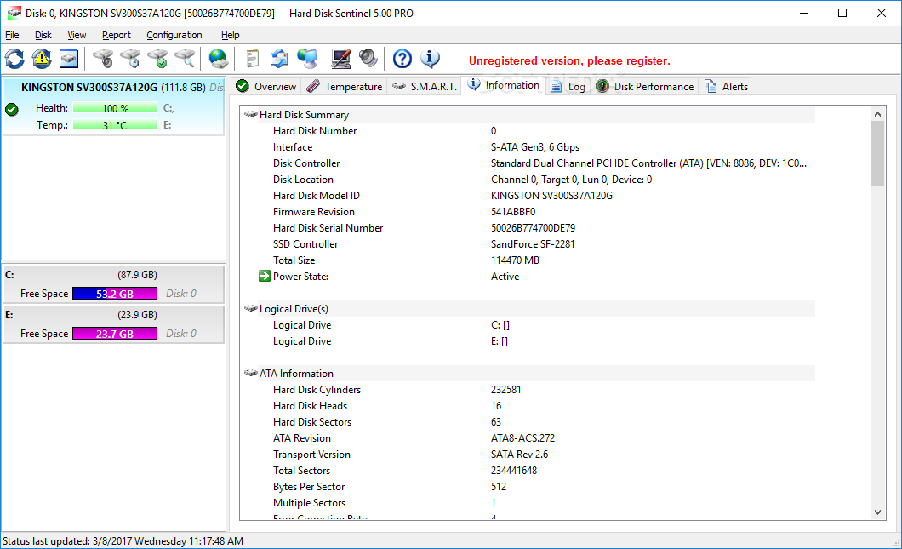Switch to the Overview tab
This screenshot has height=549, width=902.
(x=265, y=86)
